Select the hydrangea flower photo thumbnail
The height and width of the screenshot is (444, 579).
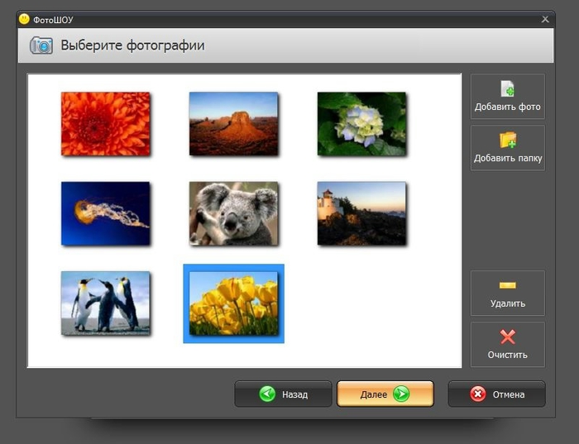[361, 124]
